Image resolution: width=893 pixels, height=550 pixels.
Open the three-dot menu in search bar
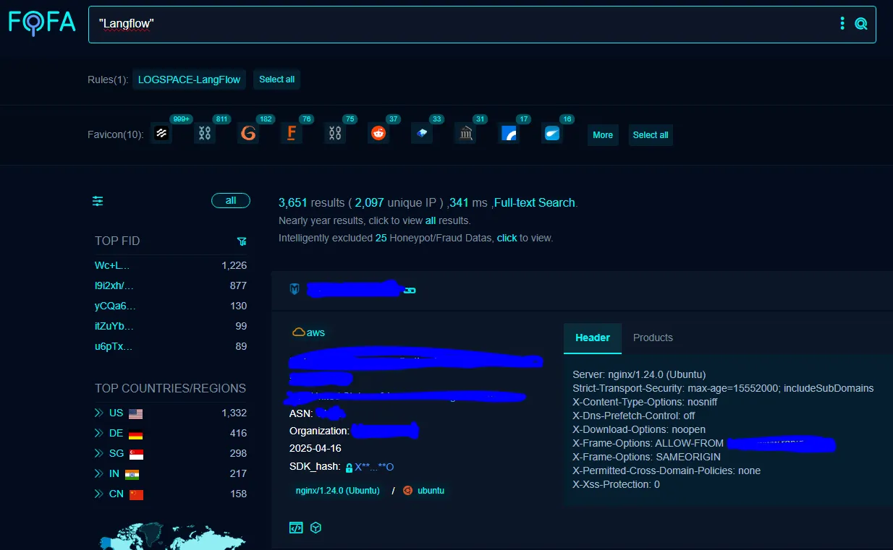(x=842, y=23)
